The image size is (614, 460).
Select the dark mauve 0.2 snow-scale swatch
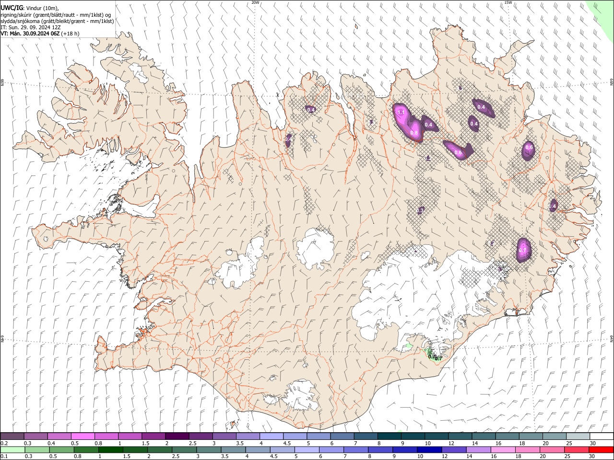click(12, 437)
